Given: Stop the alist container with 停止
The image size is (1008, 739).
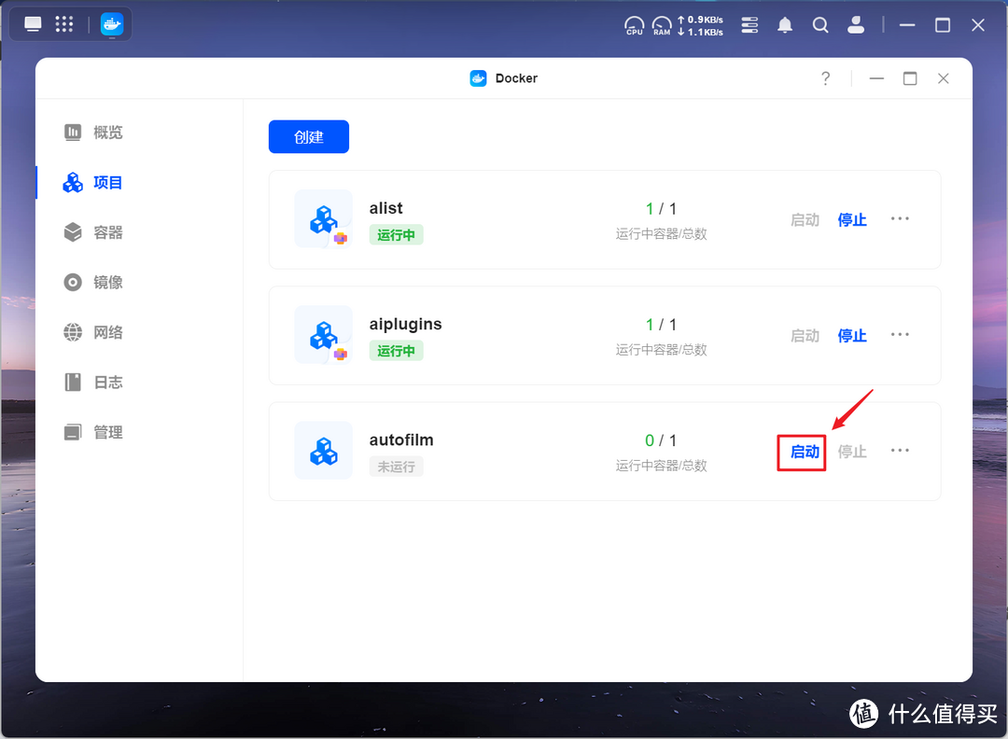Looking at the screenshot, I should click(x=851, y=218).
